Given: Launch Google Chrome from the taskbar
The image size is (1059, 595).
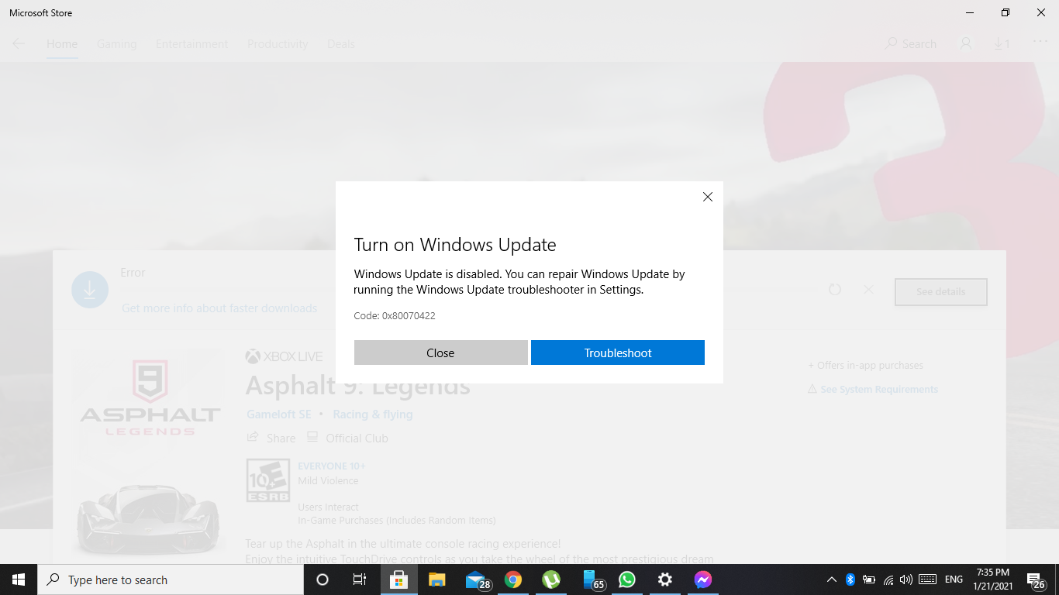Looking at the screenshot, I should 512,580.
